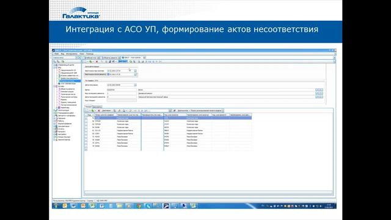Viewport: 391px width, 220px height.
Task: Select the Учет комплектации tree item
Action: (x=68, y=84)
